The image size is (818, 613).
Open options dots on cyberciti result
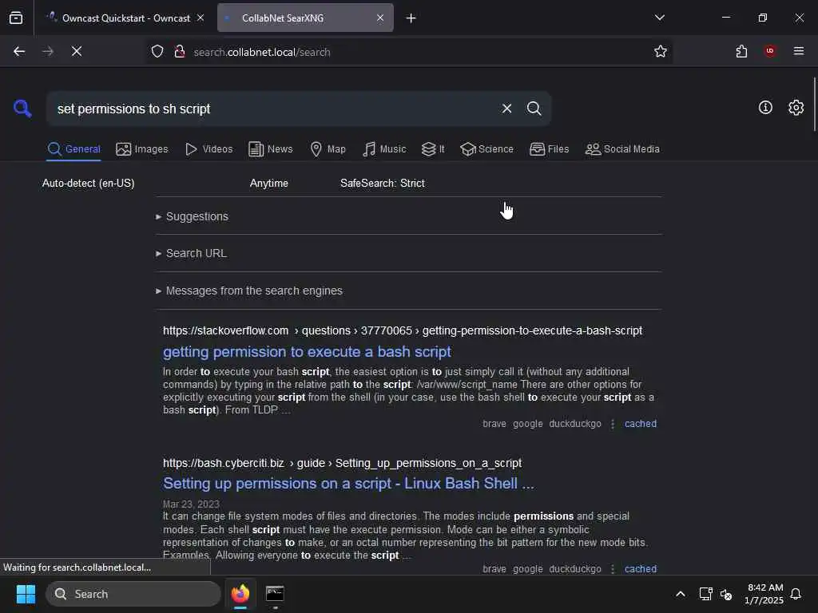(613, 568)
